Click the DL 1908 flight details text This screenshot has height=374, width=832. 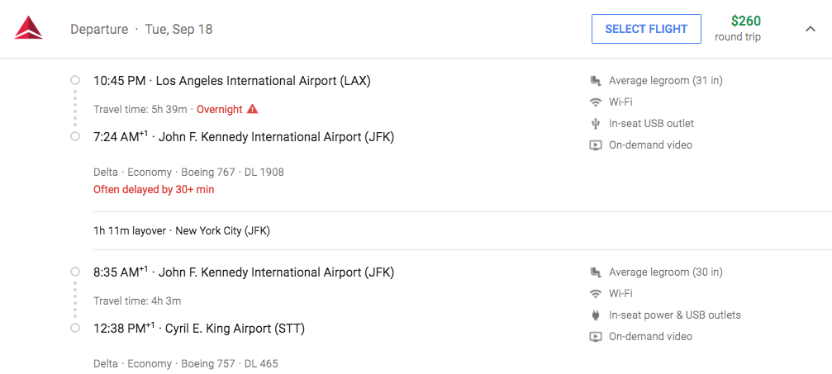[x=265, y=172]
